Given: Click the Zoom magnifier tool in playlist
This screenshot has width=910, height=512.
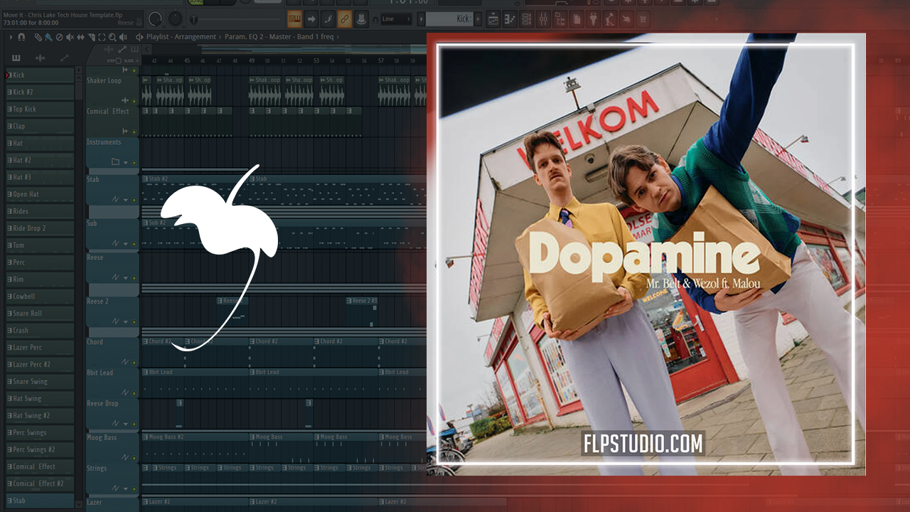Looking at the screenshot, I should [x=112, y=37].
